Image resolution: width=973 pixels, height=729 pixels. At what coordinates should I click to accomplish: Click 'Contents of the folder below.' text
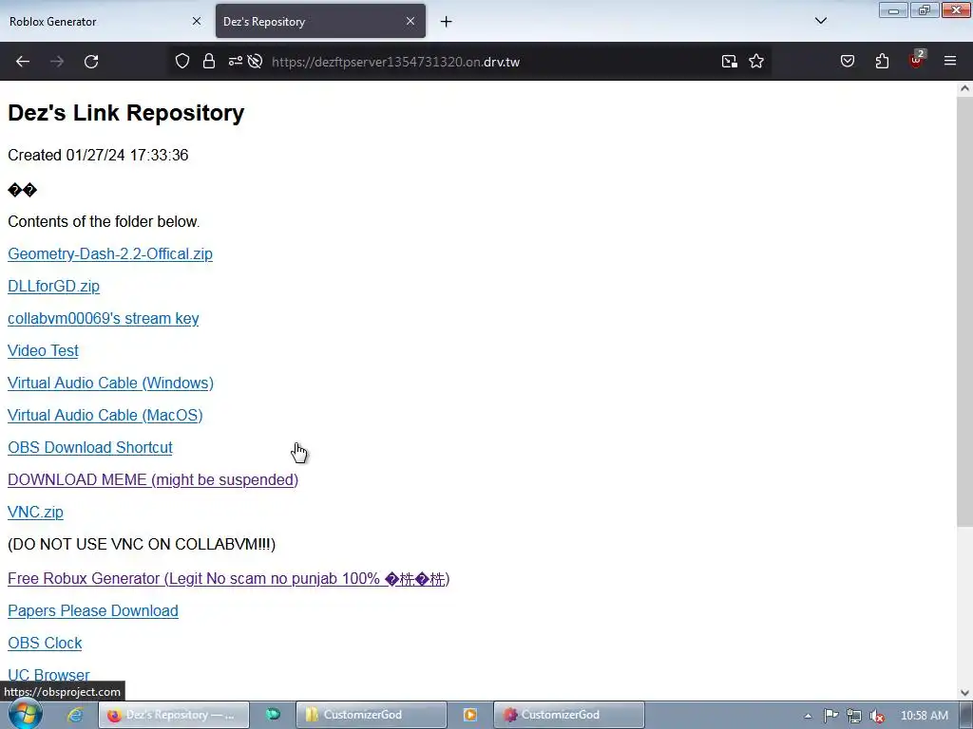104,222
